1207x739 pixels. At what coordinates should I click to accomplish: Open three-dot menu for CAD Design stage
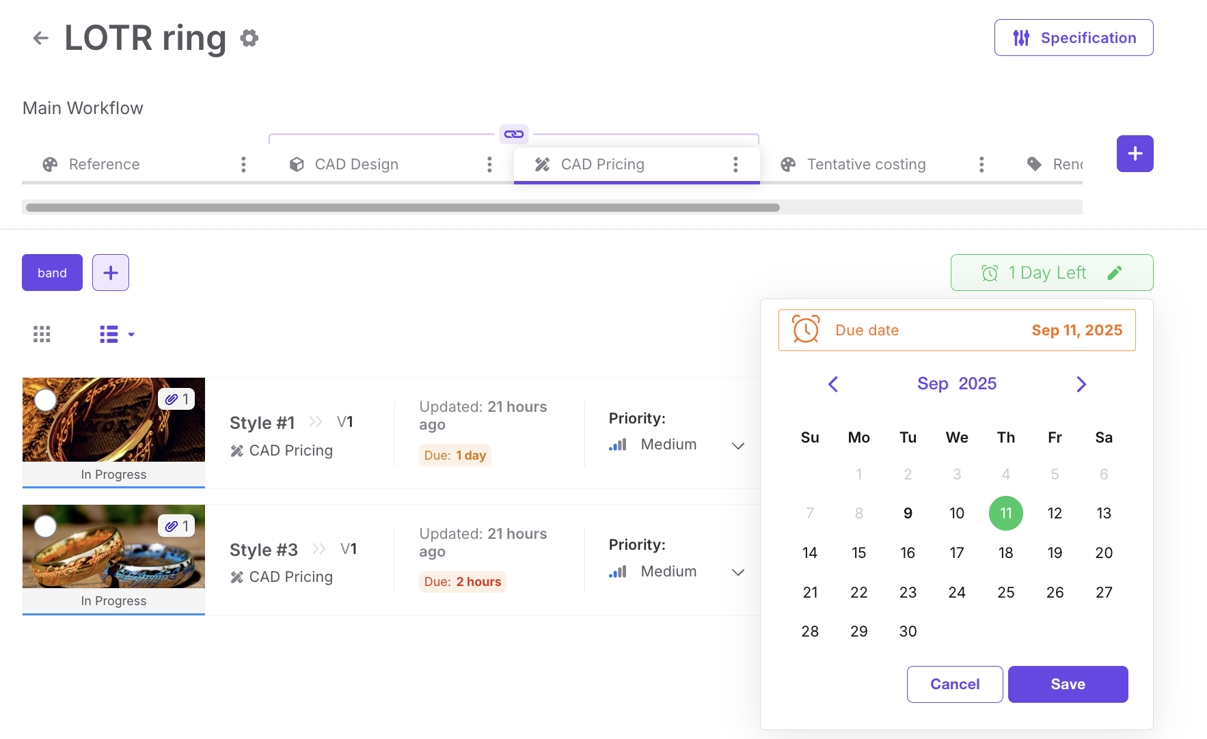point(489,165)
